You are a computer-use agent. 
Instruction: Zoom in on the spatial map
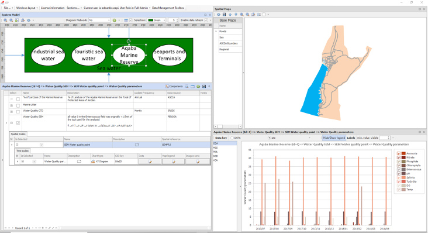[241, 15]
